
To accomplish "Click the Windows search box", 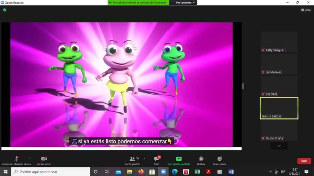I will (51, 172).
